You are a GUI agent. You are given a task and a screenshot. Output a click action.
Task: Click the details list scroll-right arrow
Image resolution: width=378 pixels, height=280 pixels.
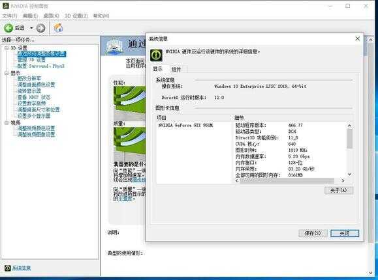[343, 180]
